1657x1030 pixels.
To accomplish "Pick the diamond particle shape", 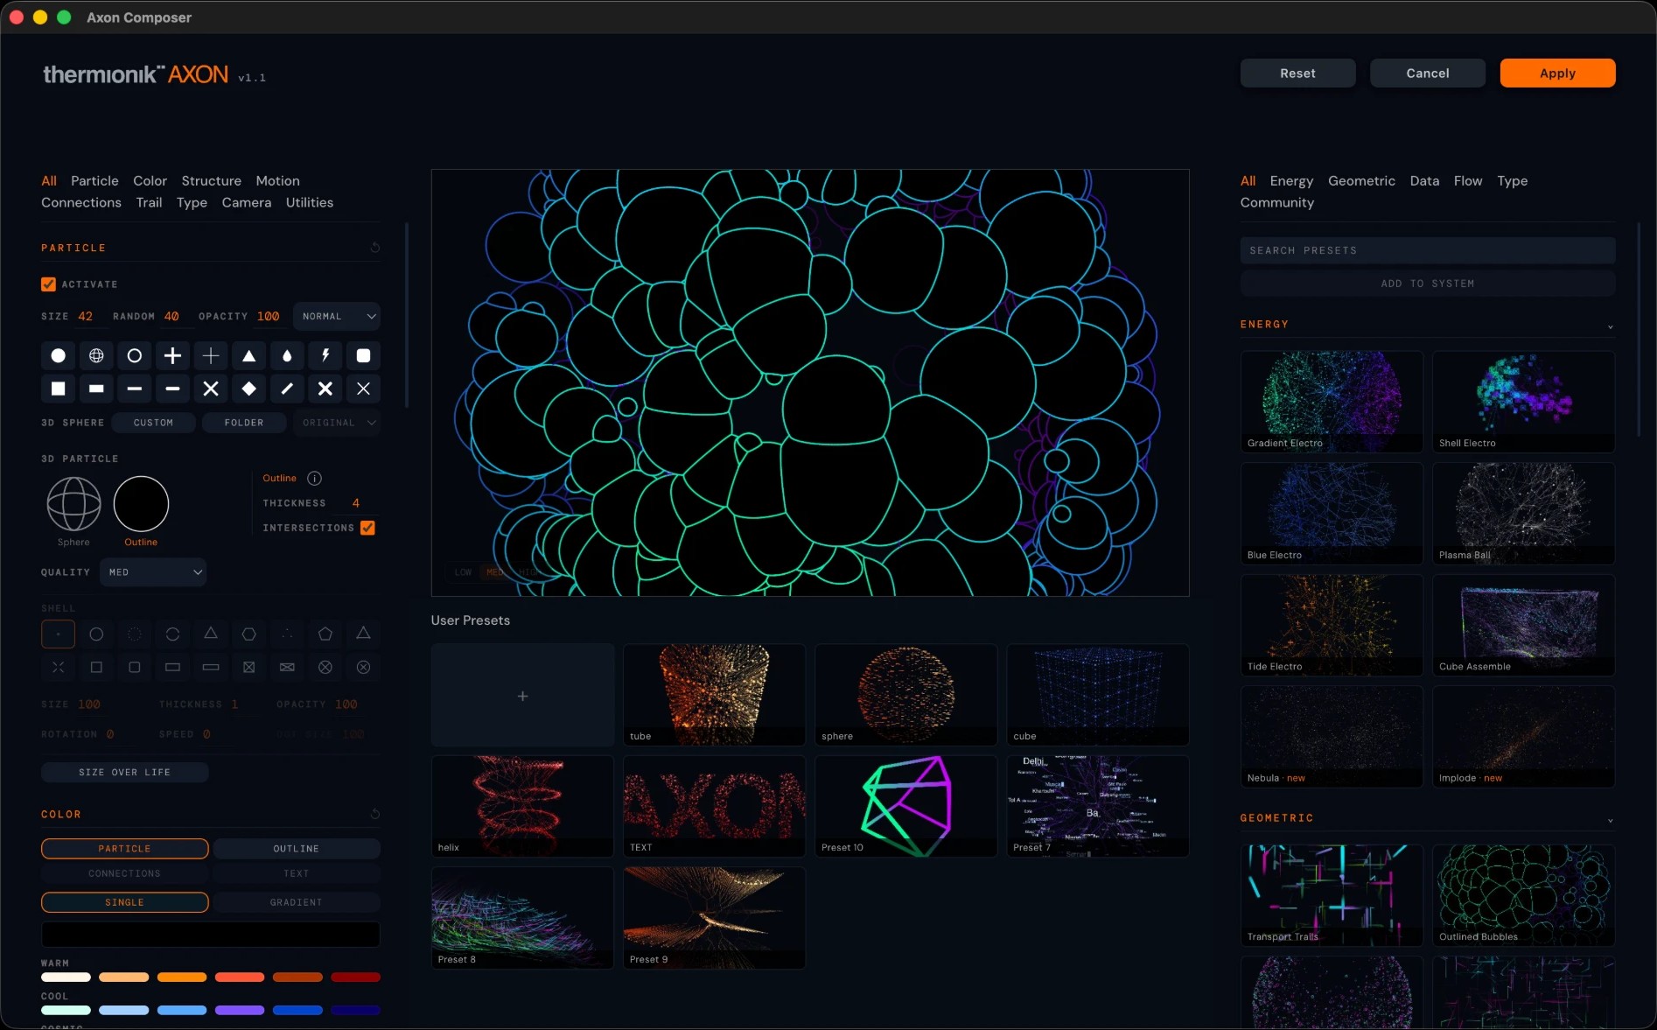I will (249, 389).
